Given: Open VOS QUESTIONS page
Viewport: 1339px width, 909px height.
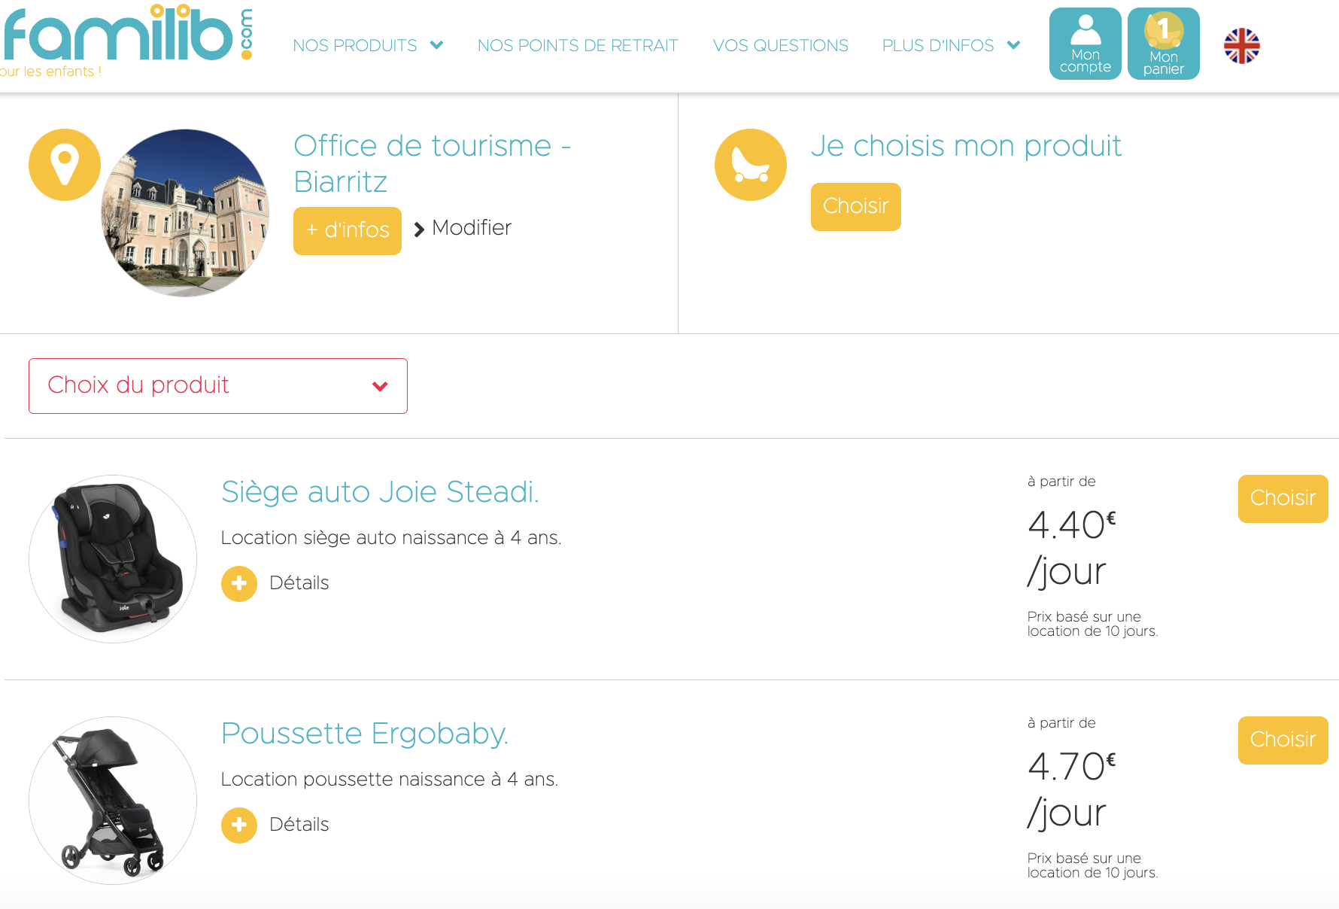Looking at the screenshot, I should (780, 46).
